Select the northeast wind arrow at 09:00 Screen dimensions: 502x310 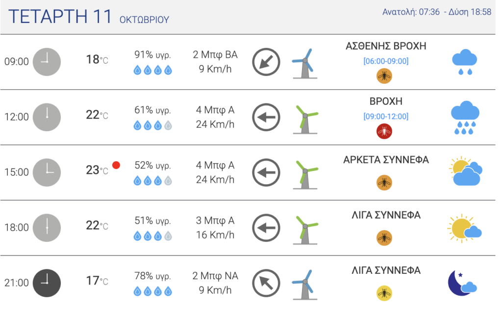(266, 62)
